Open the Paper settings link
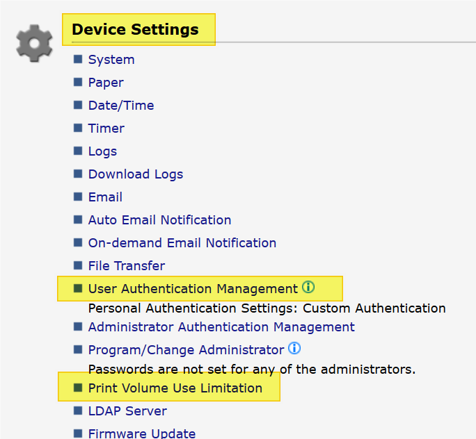 point(106,83)
